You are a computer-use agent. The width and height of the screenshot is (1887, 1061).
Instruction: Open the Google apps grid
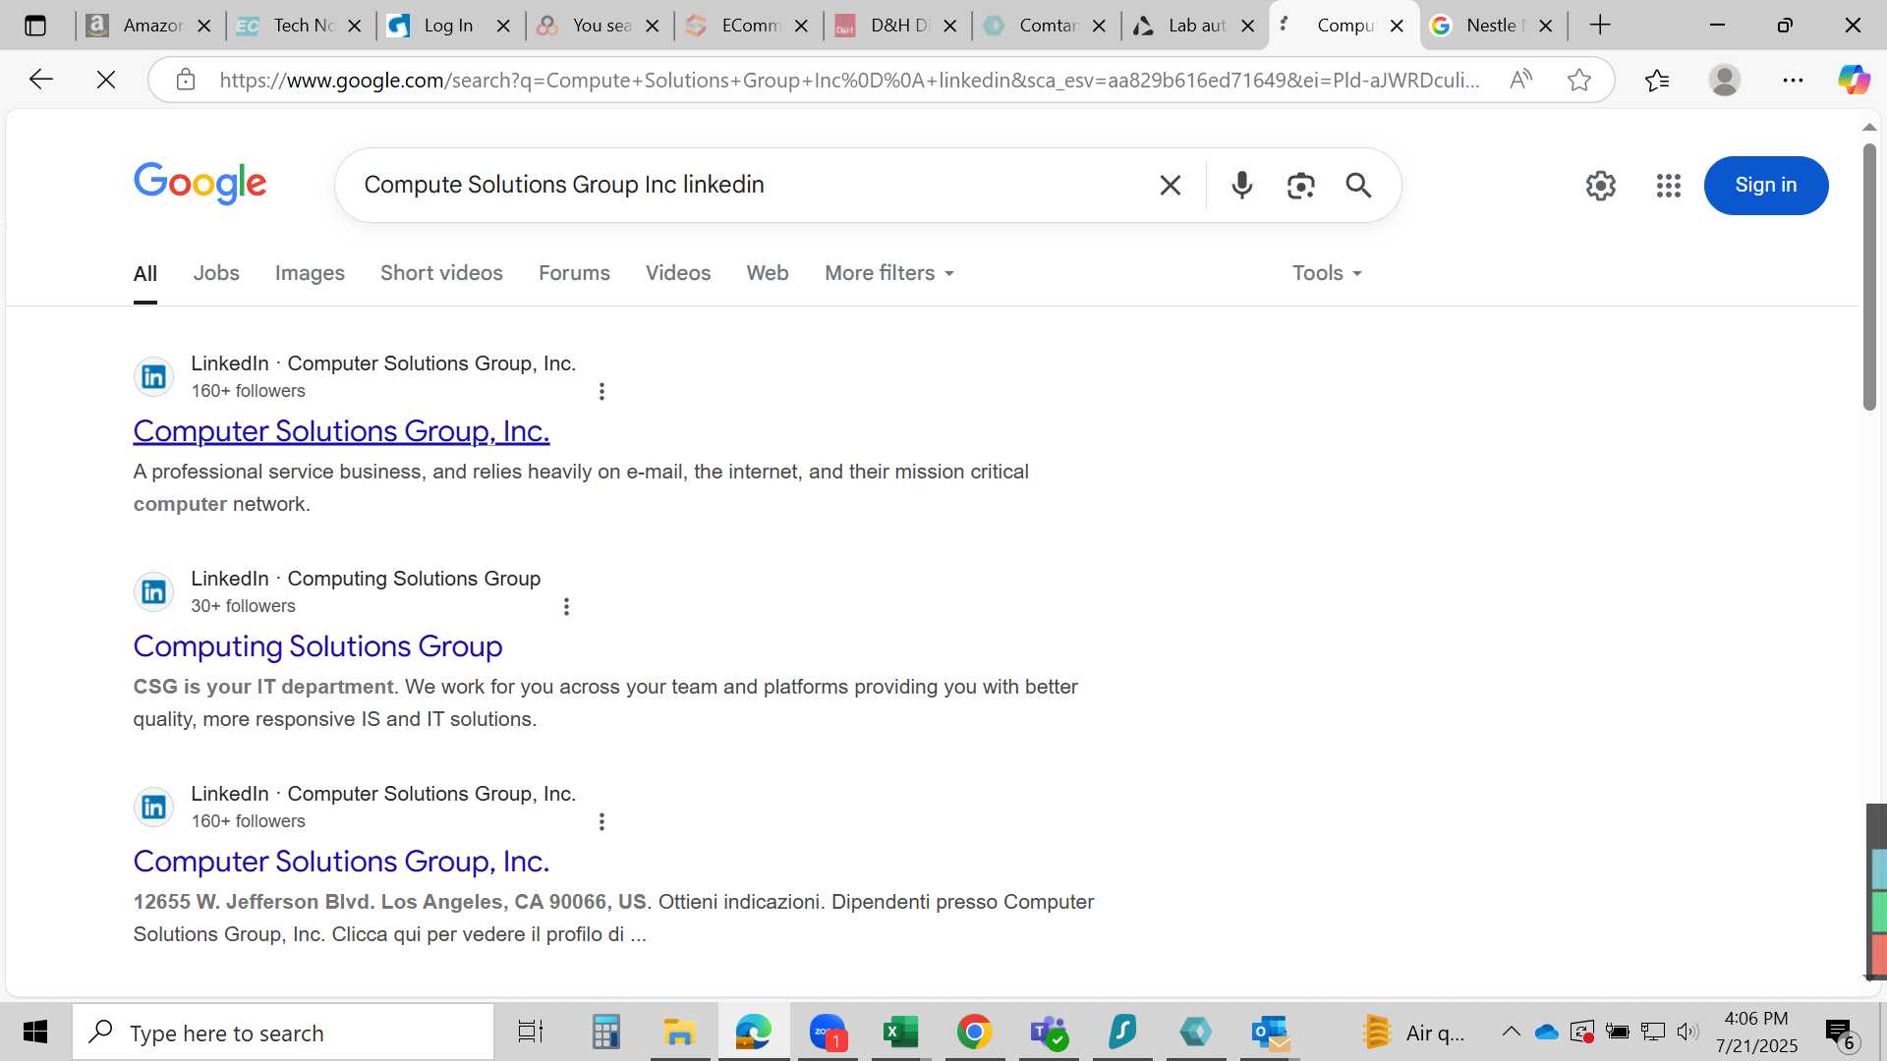[1668, 185]
